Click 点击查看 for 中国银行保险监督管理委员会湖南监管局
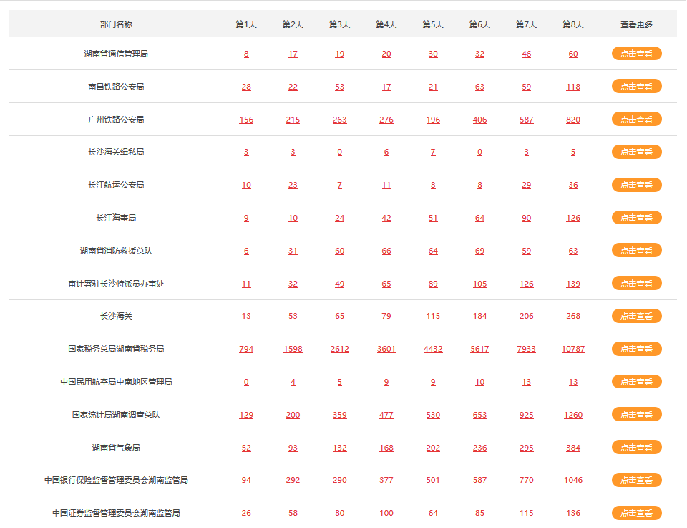The height and width of the screenshot is (528, 687). pyautogui.click(x=636, y=480)
